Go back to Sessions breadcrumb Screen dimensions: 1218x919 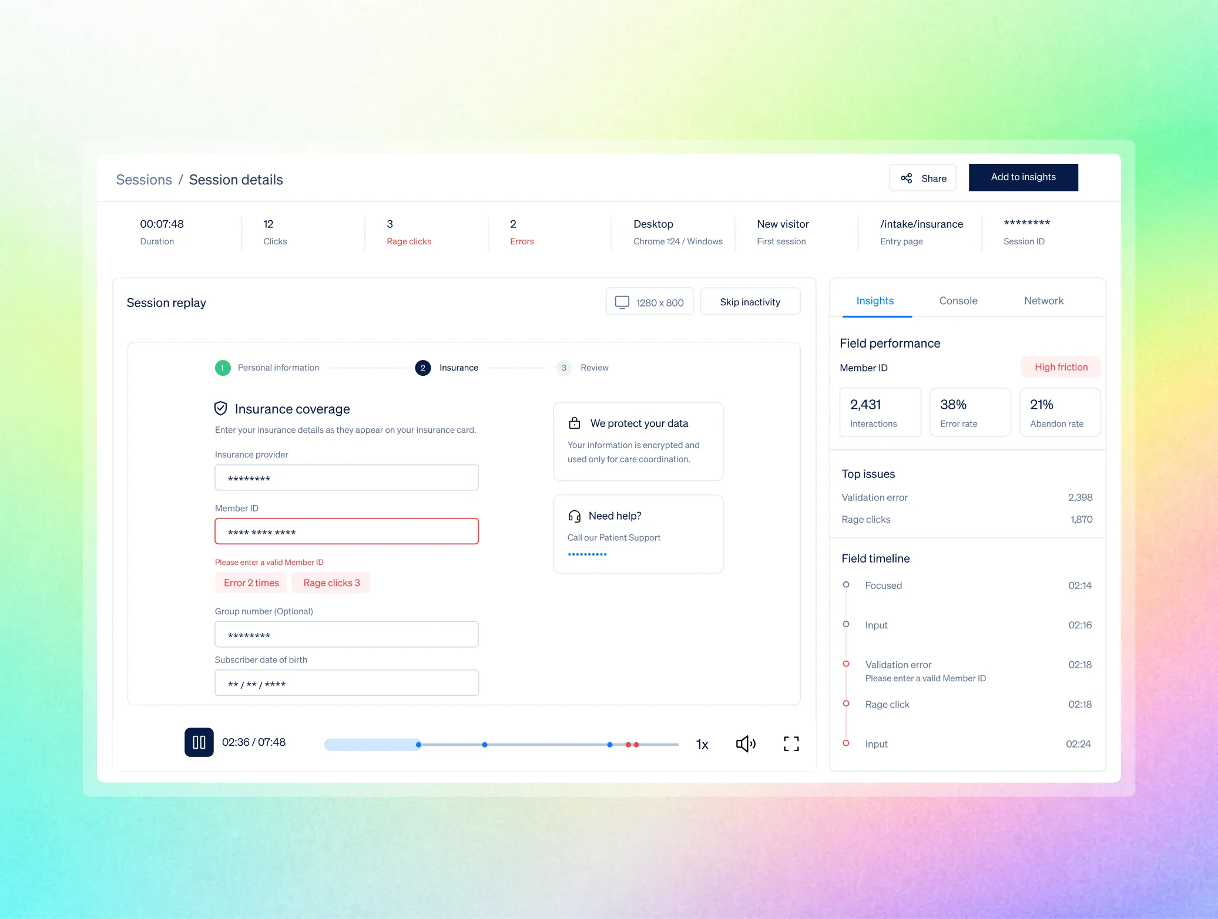click(x=144, y=180)
